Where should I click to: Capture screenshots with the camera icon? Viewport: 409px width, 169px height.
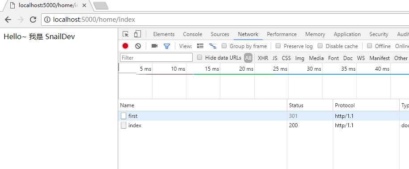(x=154, y=46)
